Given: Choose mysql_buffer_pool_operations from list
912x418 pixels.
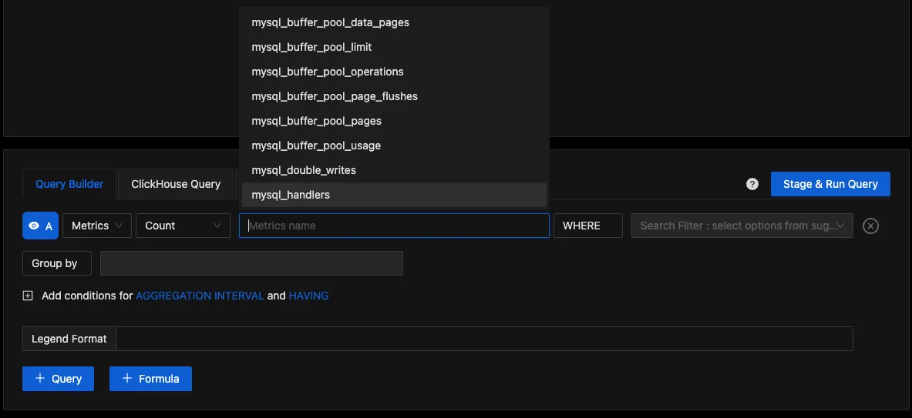Looking at the screenshot, I should [394, 72].
